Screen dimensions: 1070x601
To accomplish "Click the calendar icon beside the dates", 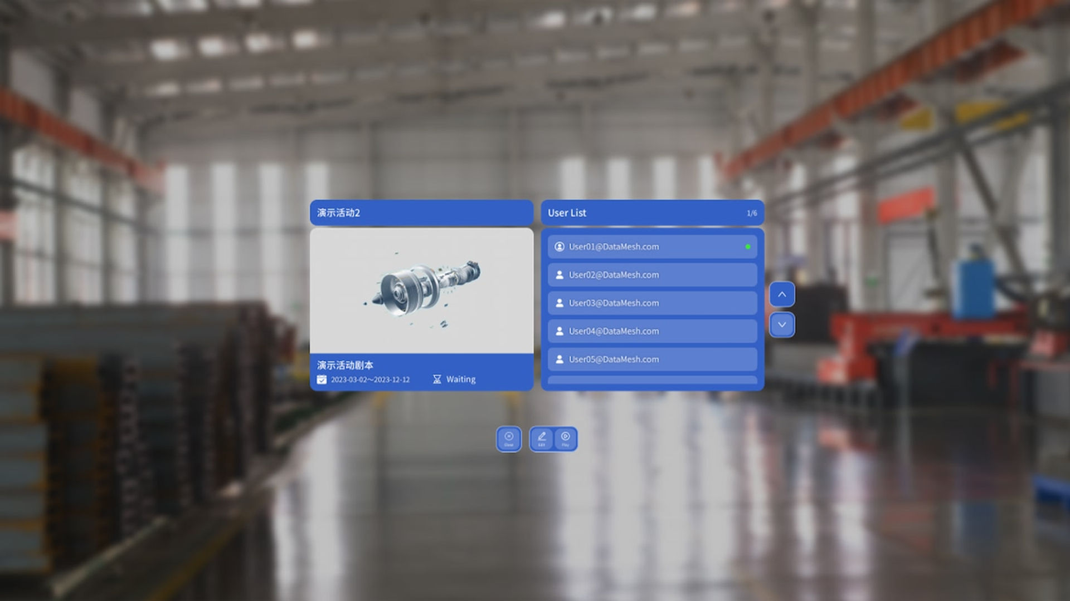I will tap(322, 380).
